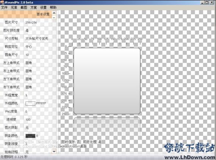Change the 左下角样式 value 圆角
The image size is (216, 160).
pos(28,79)
